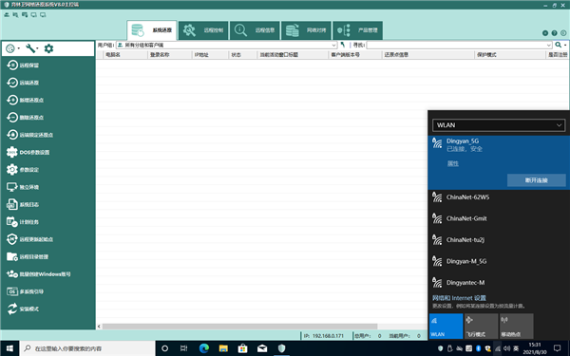Screen dimensions: 570x356
Task: Click the 客户端版本号 column header
Action: 354,55
